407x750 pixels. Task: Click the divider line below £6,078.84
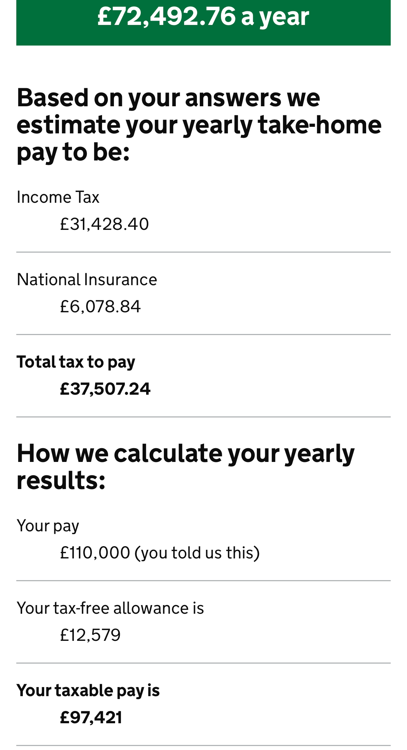point(203,335)
